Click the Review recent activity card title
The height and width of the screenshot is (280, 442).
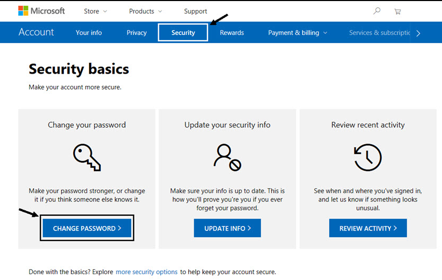(x=368, y=125)
